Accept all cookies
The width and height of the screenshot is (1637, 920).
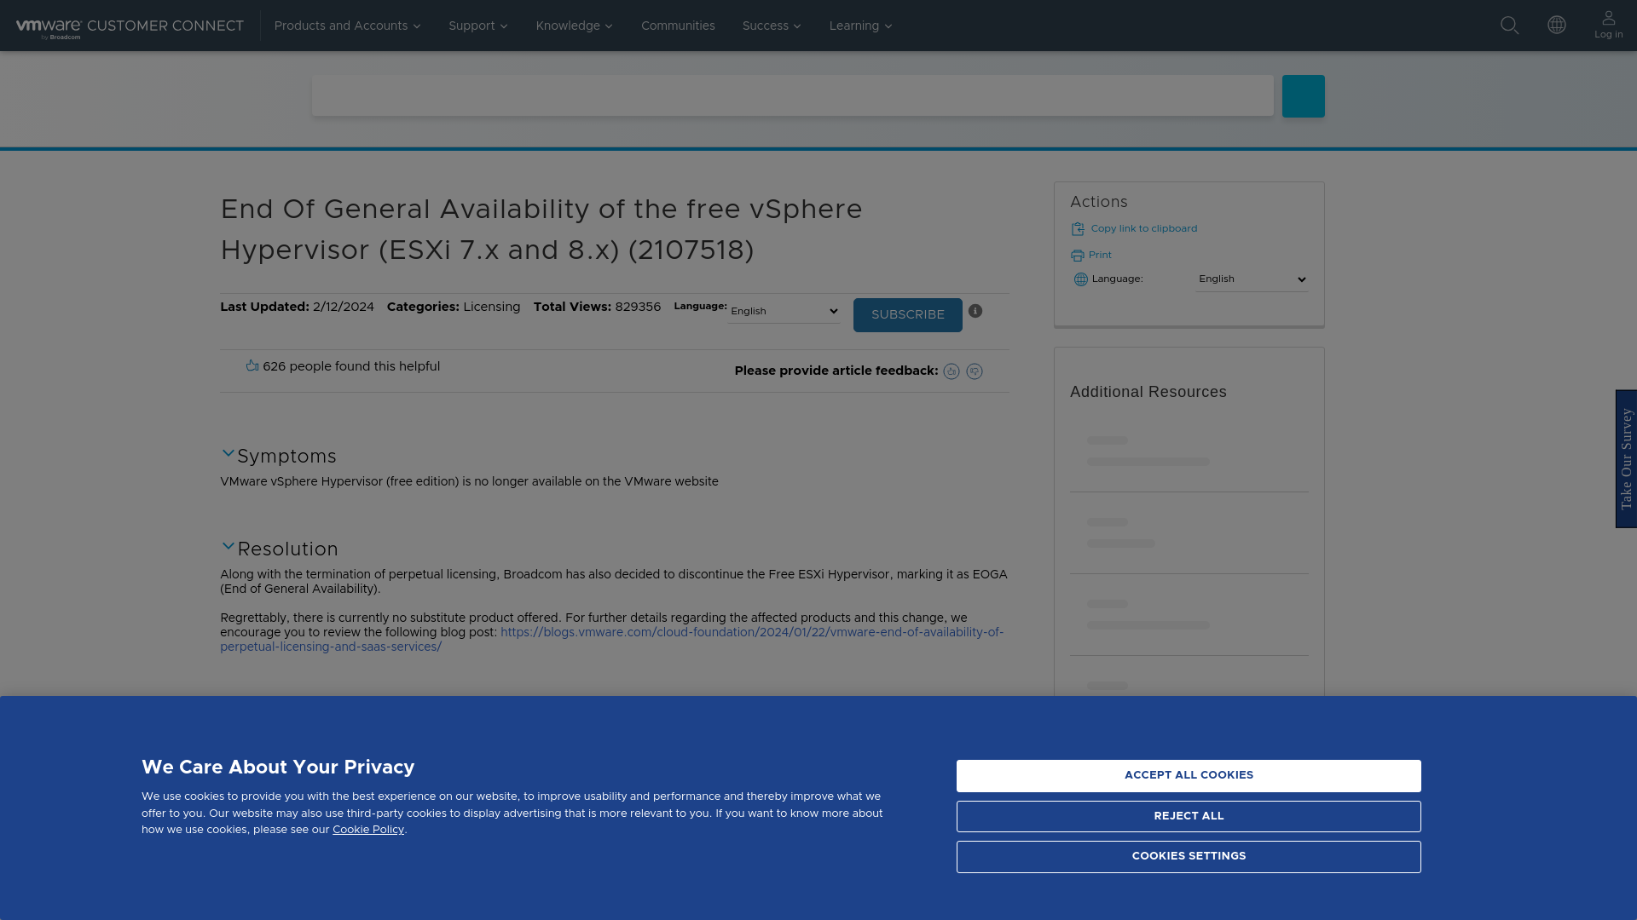1189,776
